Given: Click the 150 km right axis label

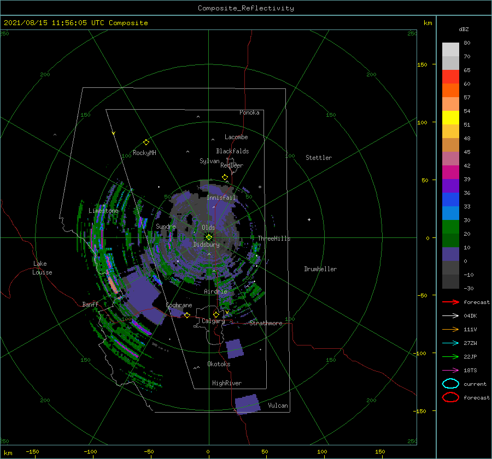Looking at the screenshot, I should coord(422,64).
